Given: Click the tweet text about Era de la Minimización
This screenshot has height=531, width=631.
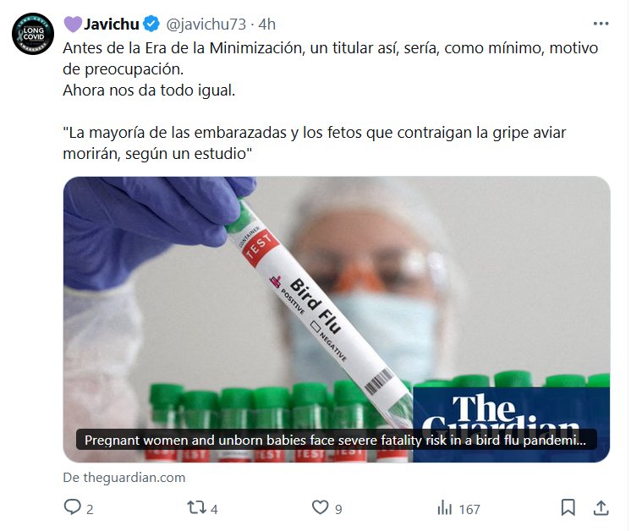Looking at the screenshot, I should 331,69.
